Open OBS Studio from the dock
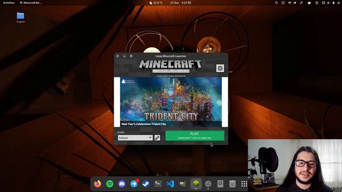 (x=208, y=183)
